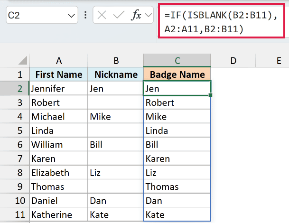Image resolution: width=289 pixels, height=223 pixels.
Task: Select cell containing 'Daniel'
Action: click(59, 201)
